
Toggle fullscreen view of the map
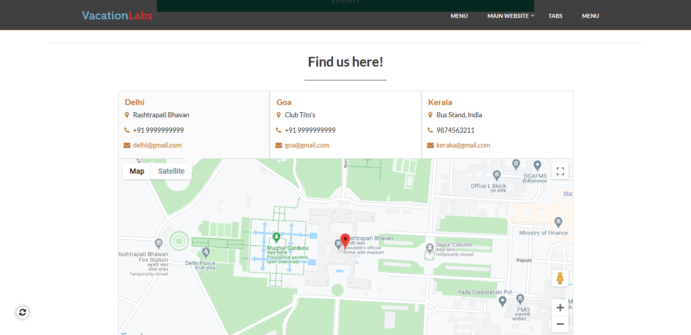click(560, 171)
